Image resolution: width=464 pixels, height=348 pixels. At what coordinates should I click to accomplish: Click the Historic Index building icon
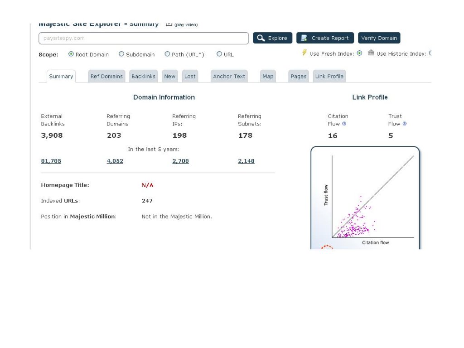coord(371,53)
